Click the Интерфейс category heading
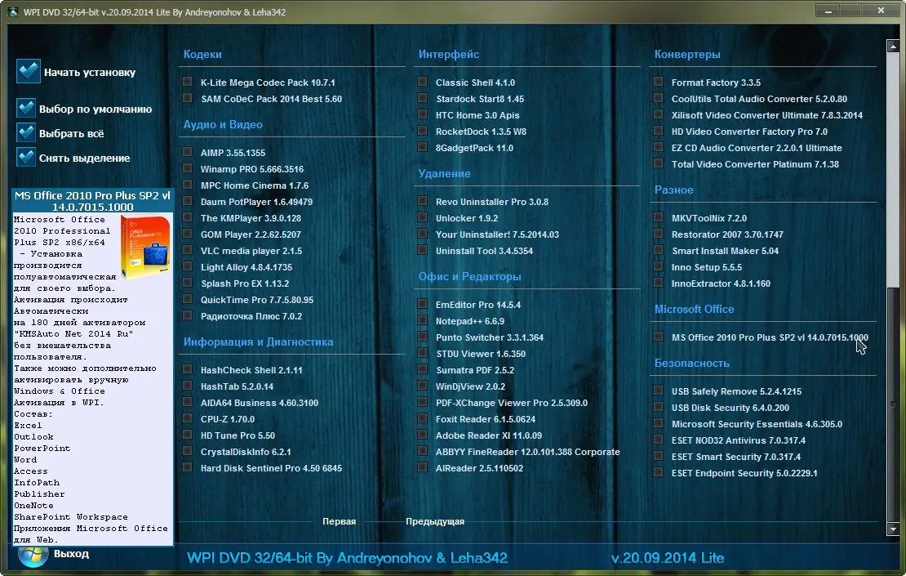Viewport: 906px width, 576px height. point(448,55)
